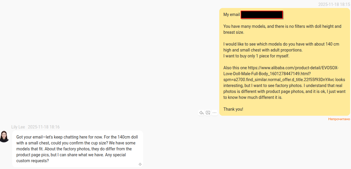351x169 pixels.
Task: Click the Lily Lee sender name
Action: (x=18, y=127)
